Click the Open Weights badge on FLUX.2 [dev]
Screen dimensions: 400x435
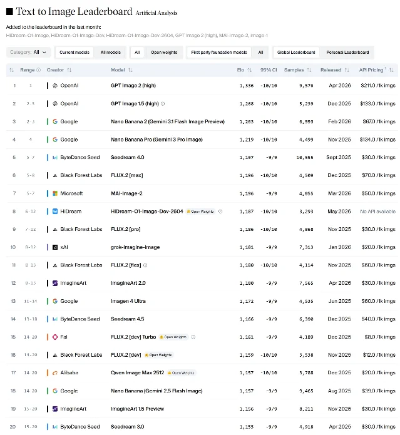coord(158,355)
